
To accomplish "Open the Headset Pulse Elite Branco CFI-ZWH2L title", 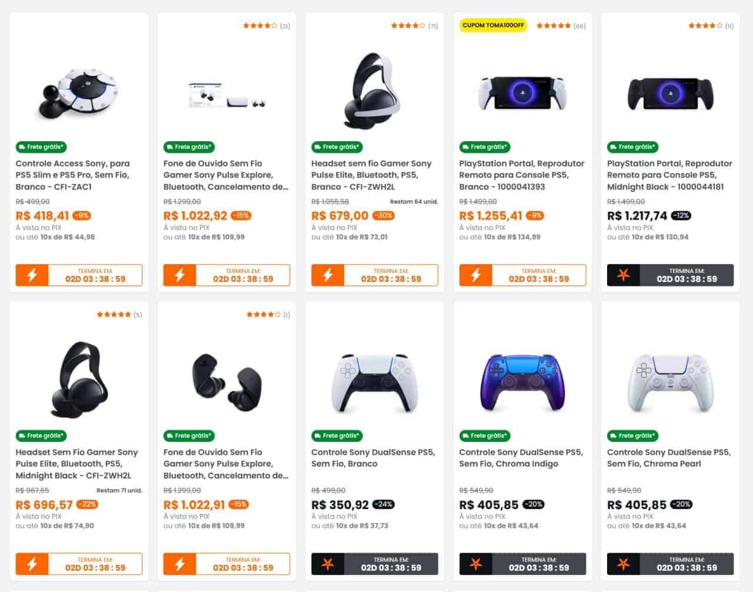I will tap(371, 175).
